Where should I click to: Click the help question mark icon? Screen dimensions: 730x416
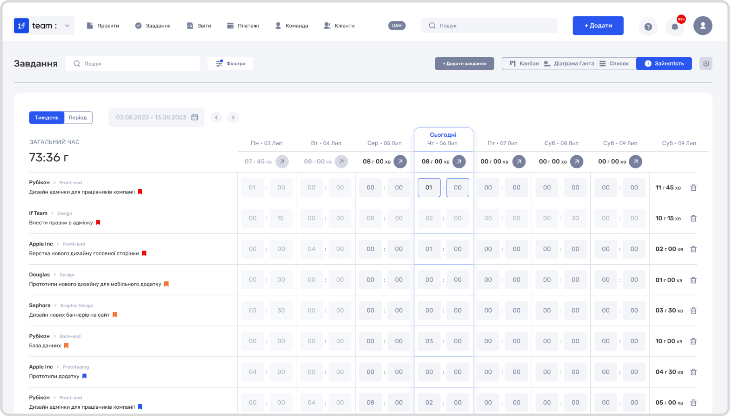coord(648,27)
